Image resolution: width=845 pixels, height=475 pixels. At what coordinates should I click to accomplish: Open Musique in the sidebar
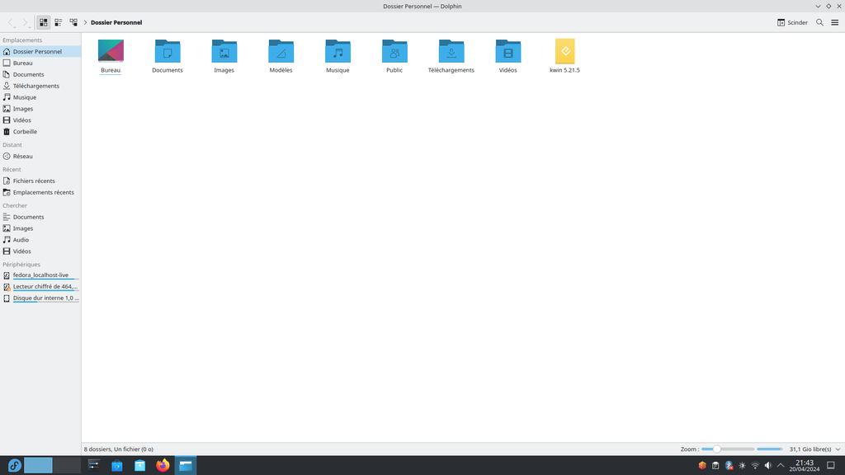[40, 97]
